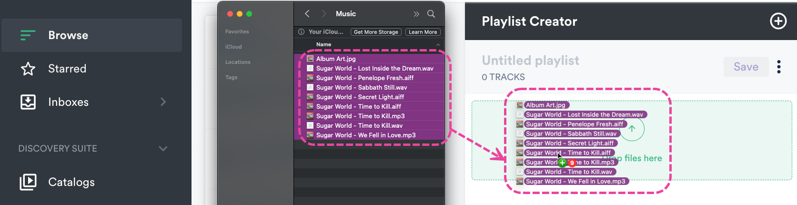Screen dimensions: 797x205
Task: Click the Inboxes download tray icon
Action: [x=28, y=102]
